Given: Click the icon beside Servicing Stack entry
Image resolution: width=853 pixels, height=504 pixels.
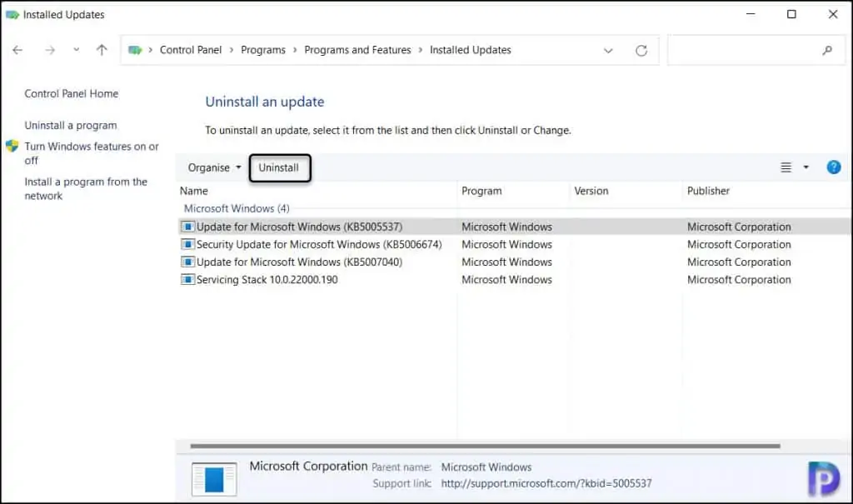Looking at the screenshot, I should (x=187, y=279).
